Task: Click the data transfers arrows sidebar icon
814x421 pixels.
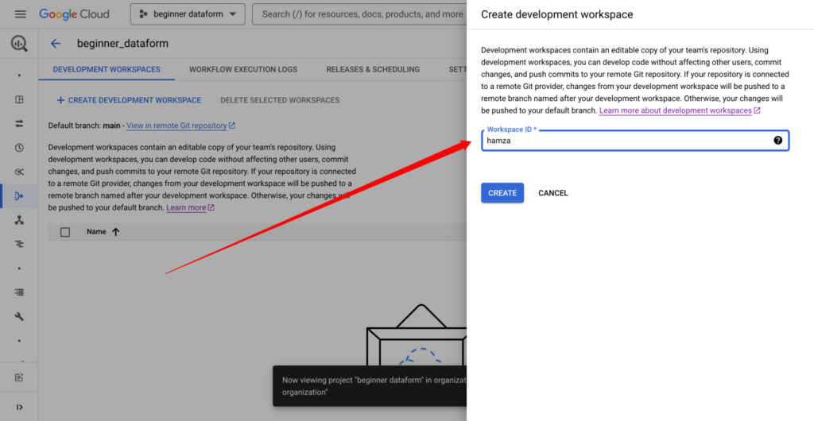Action: (x=19, y=124)
